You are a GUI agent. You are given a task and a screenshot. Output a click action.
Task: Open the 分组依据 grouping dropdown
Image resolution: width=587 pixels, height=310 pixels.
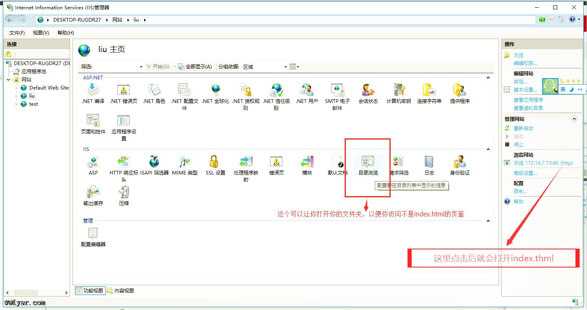(x=265, y=67)
